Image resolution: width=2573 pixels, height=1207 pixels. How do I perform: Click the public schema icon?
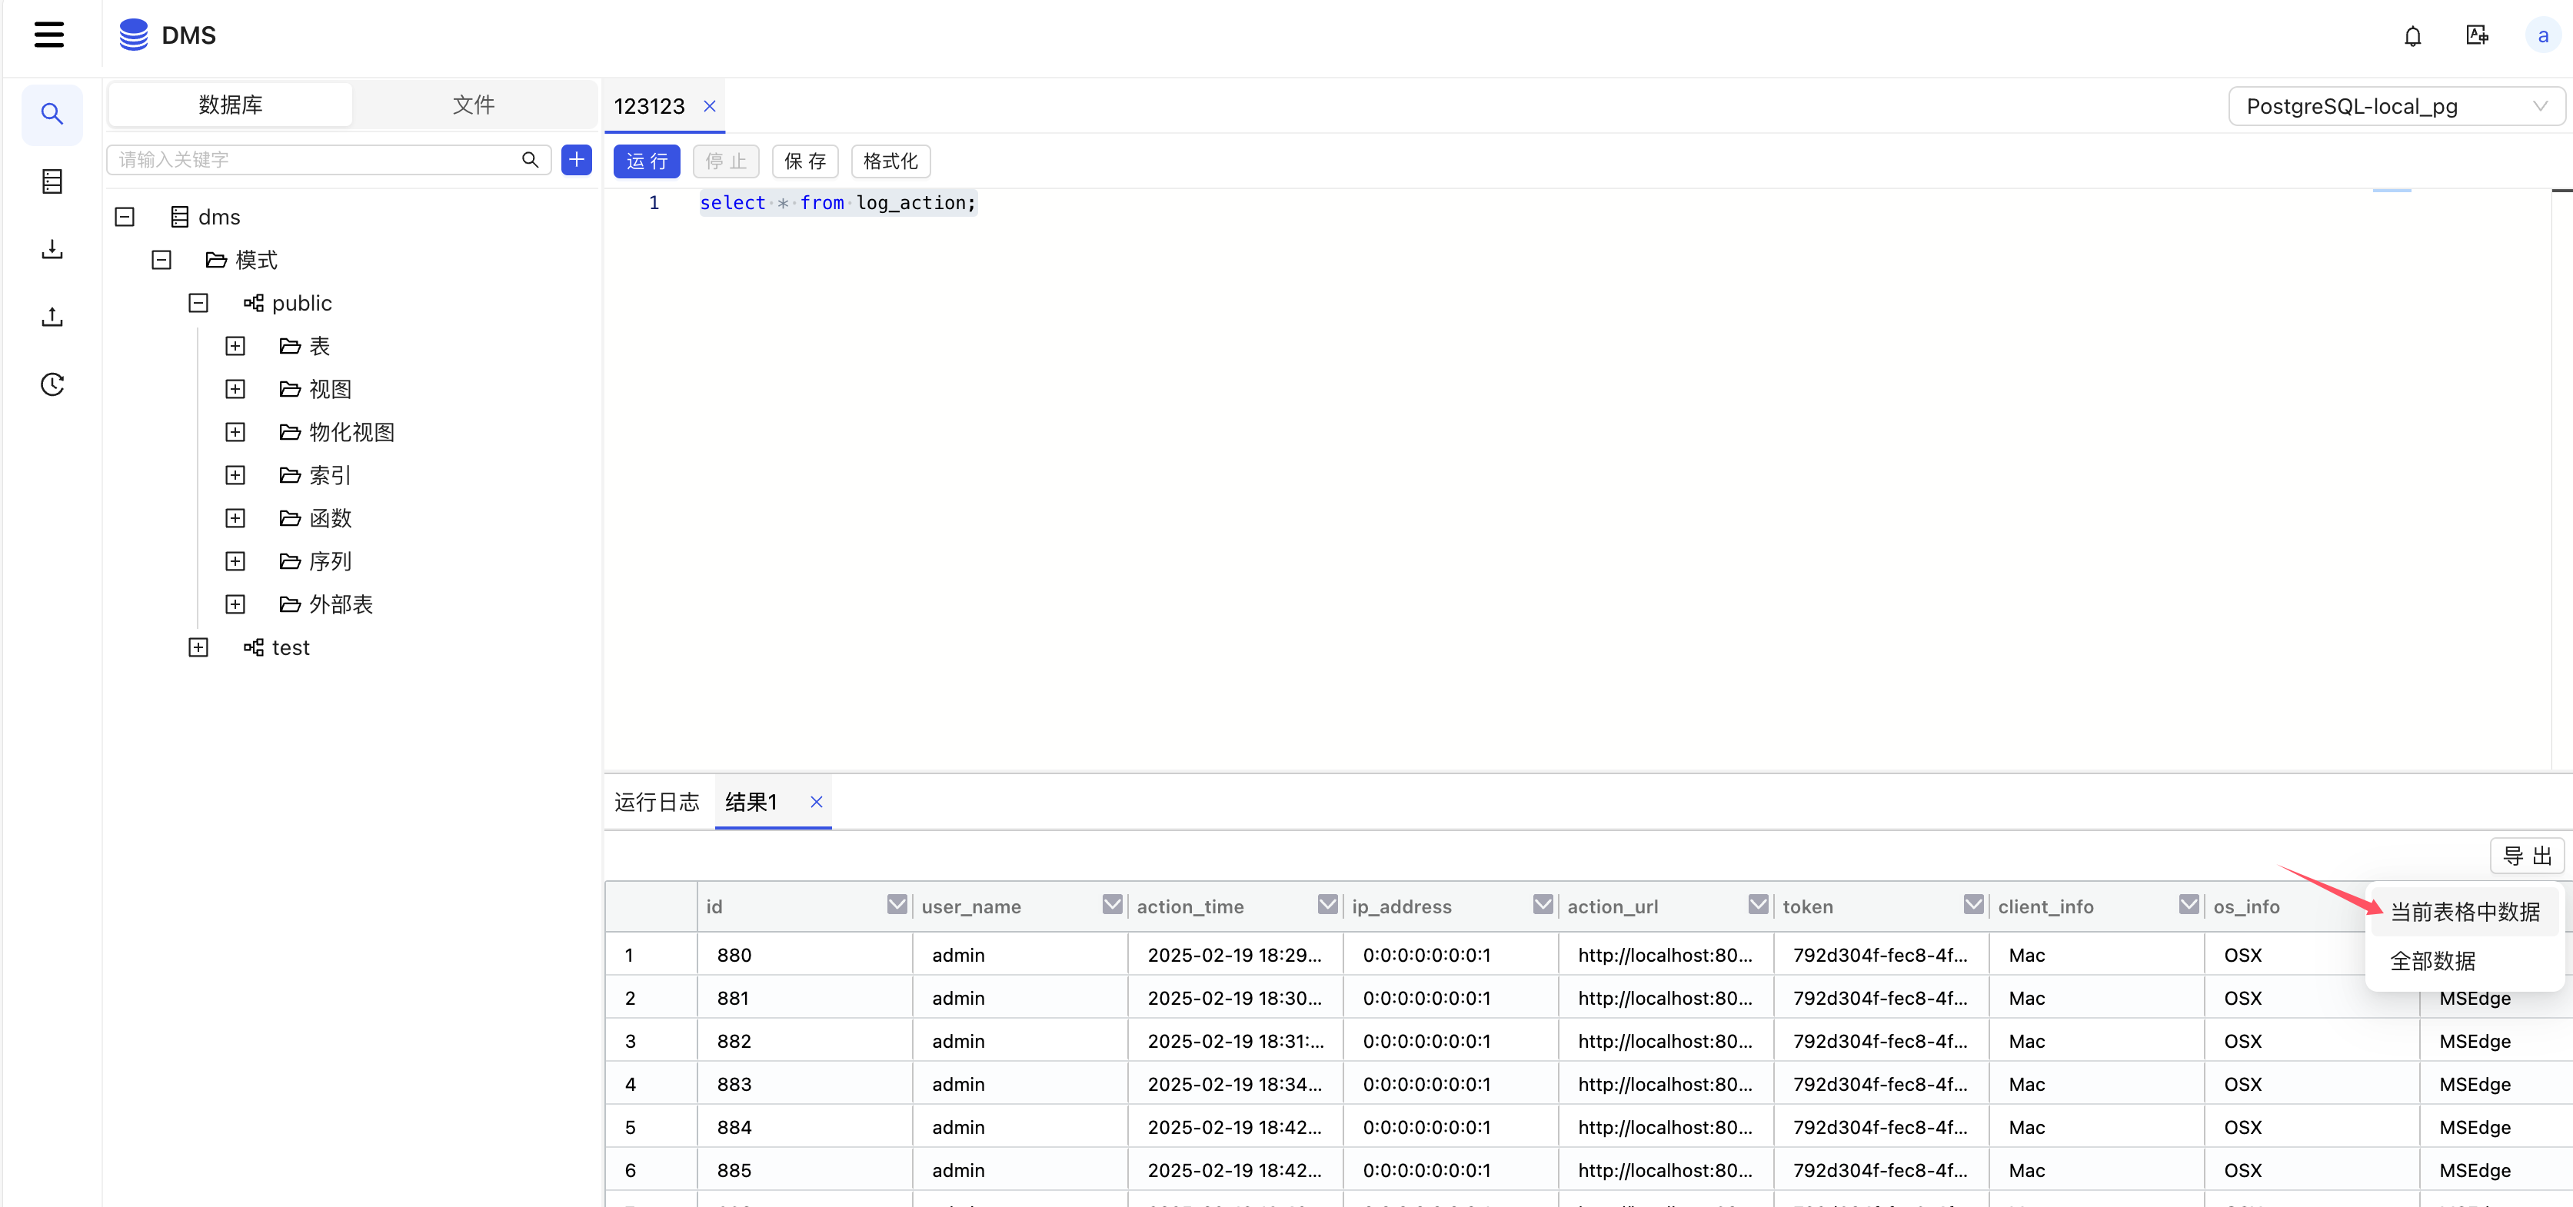click(x=254, y=302)
